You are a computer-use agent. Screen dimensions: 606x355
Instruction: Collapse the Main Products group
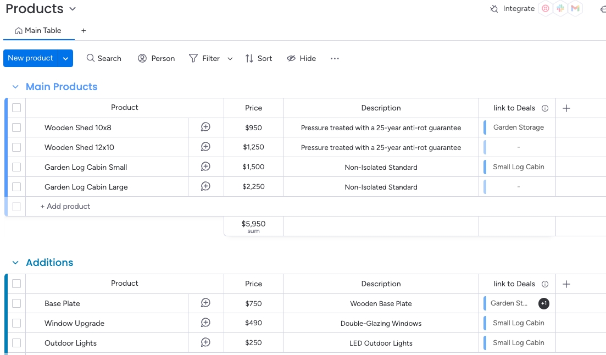[x=15, y=87]
